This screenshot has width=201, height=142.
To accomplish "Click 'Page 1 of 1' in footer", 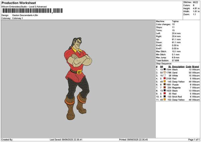I will (x=194, y=140).
